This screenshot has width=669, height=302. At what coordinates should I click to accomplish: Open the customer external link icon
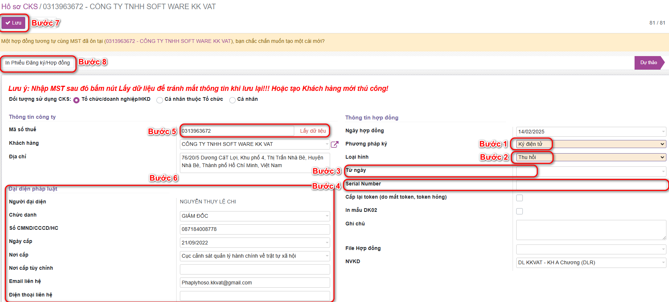(x=334, y=144)
